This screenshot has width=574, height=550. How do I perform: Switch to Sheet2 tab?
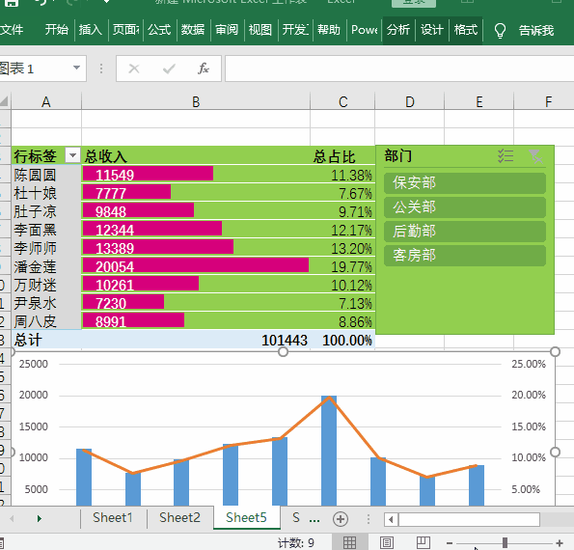tap(179, 518)
